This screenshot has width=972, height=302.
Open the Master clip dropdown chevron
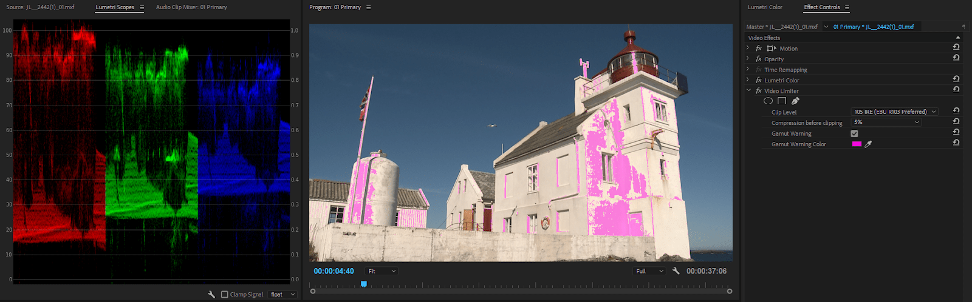pos(826,27)
